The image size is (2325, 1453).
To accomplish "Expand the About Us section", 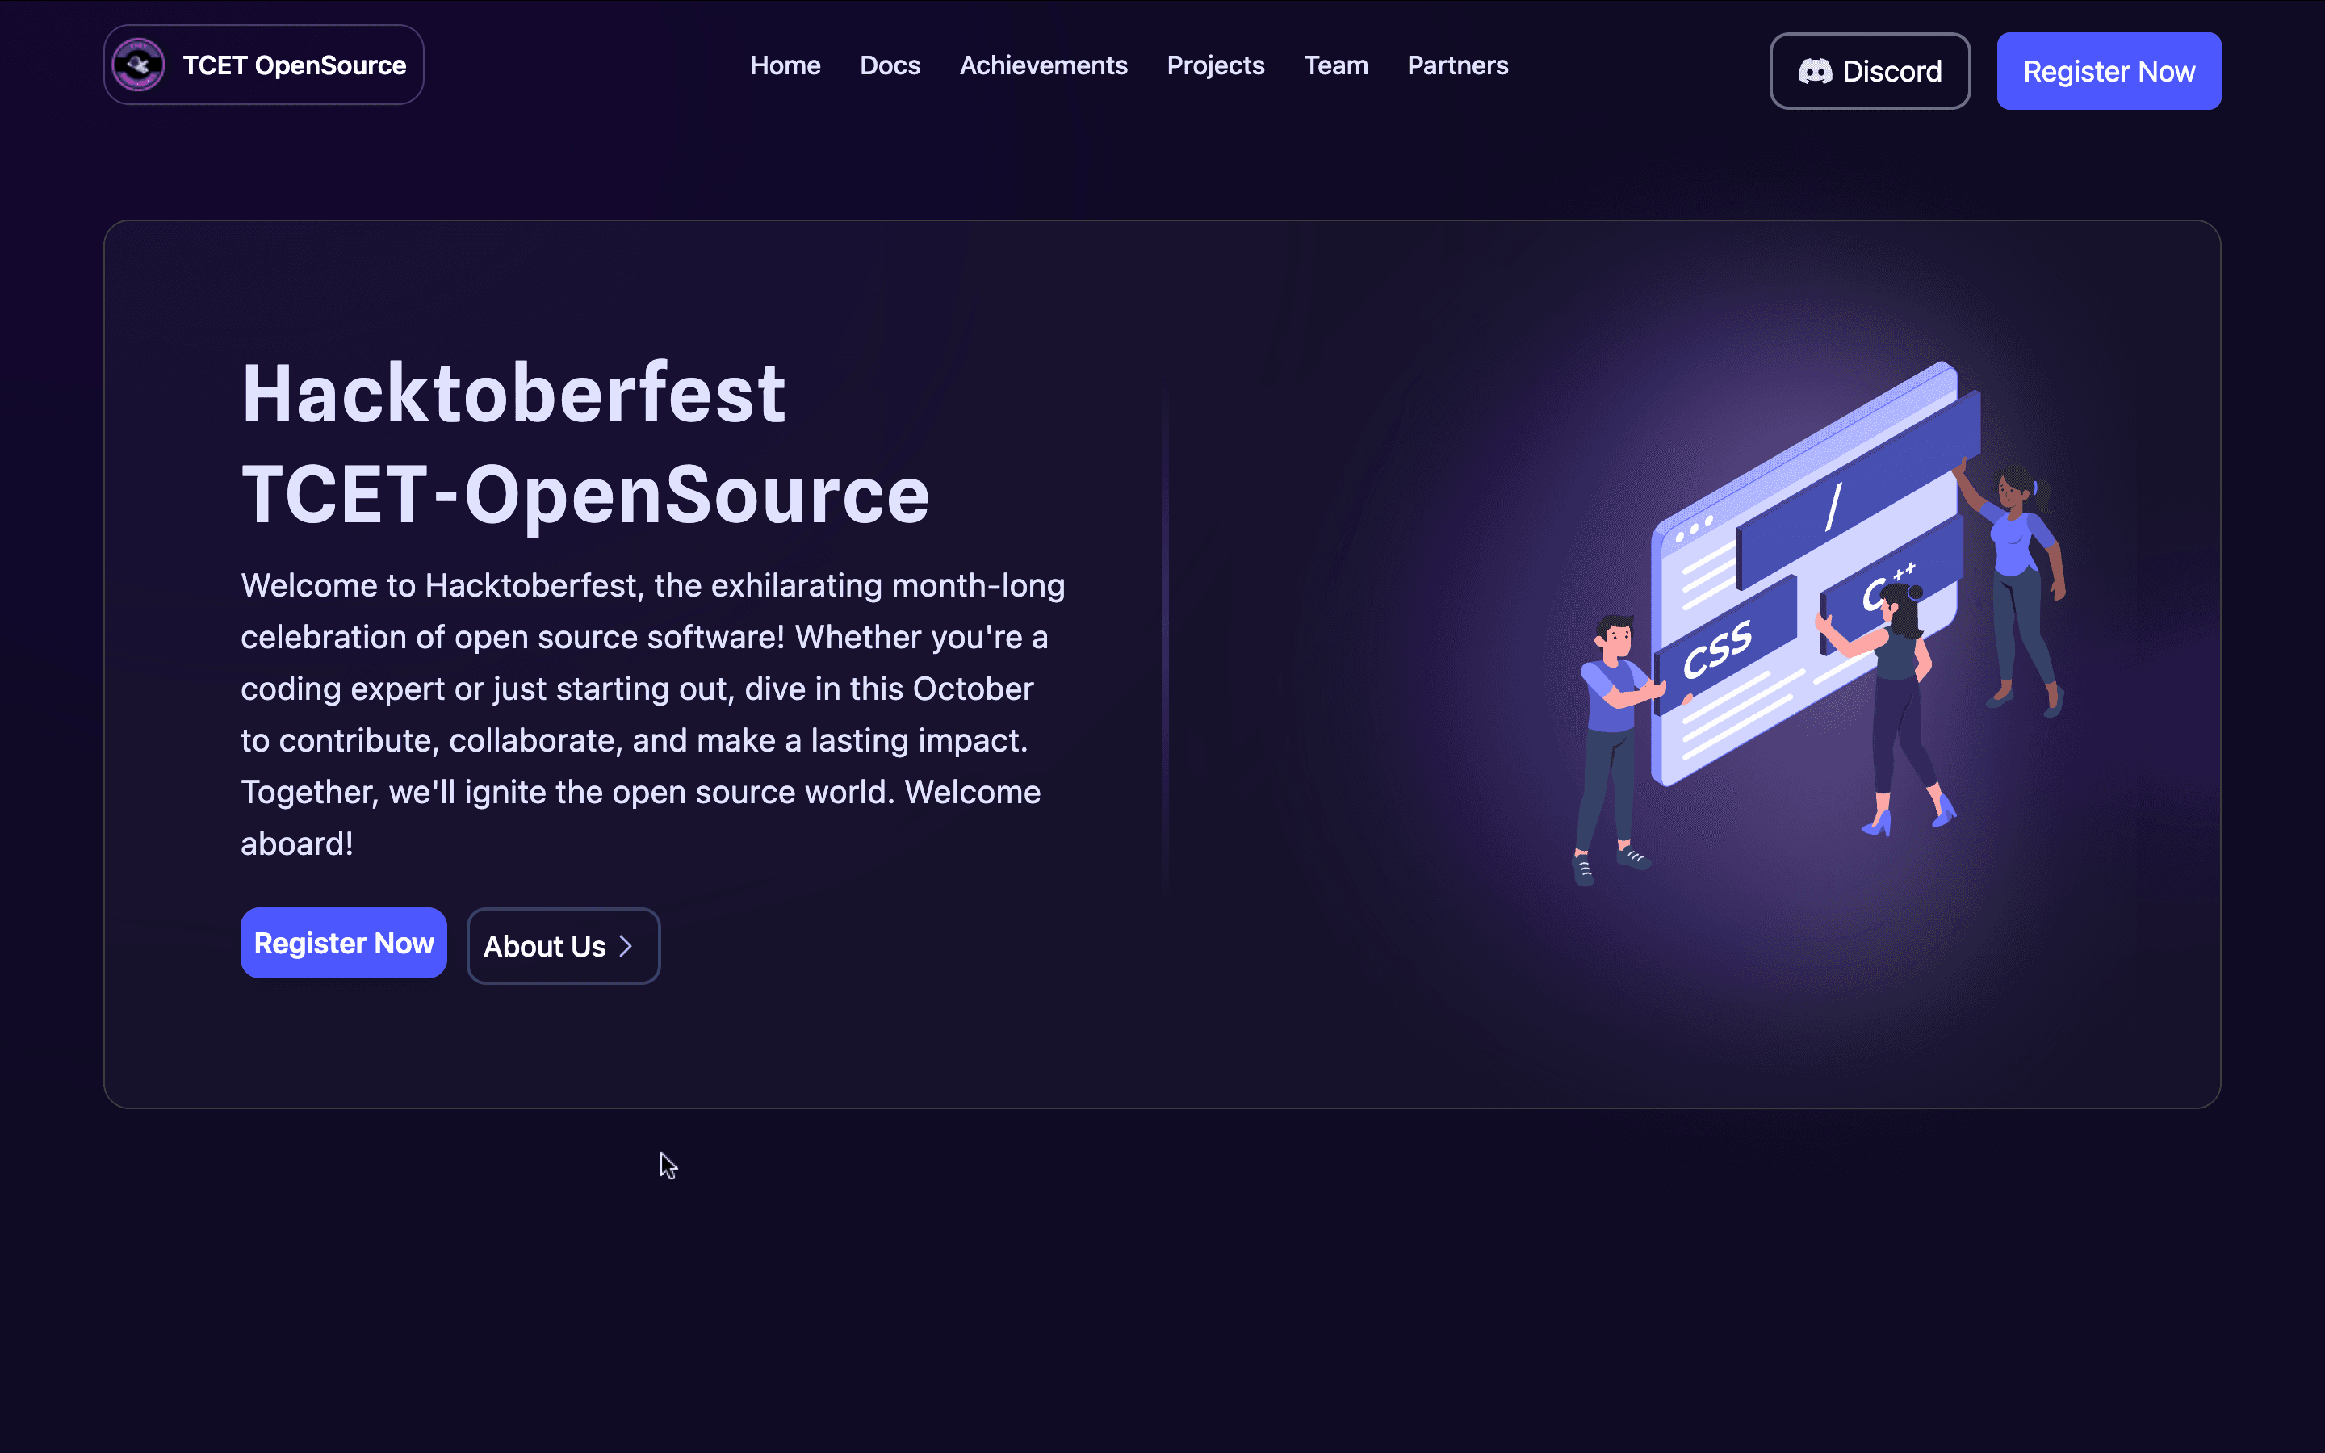I will (563, 945).
